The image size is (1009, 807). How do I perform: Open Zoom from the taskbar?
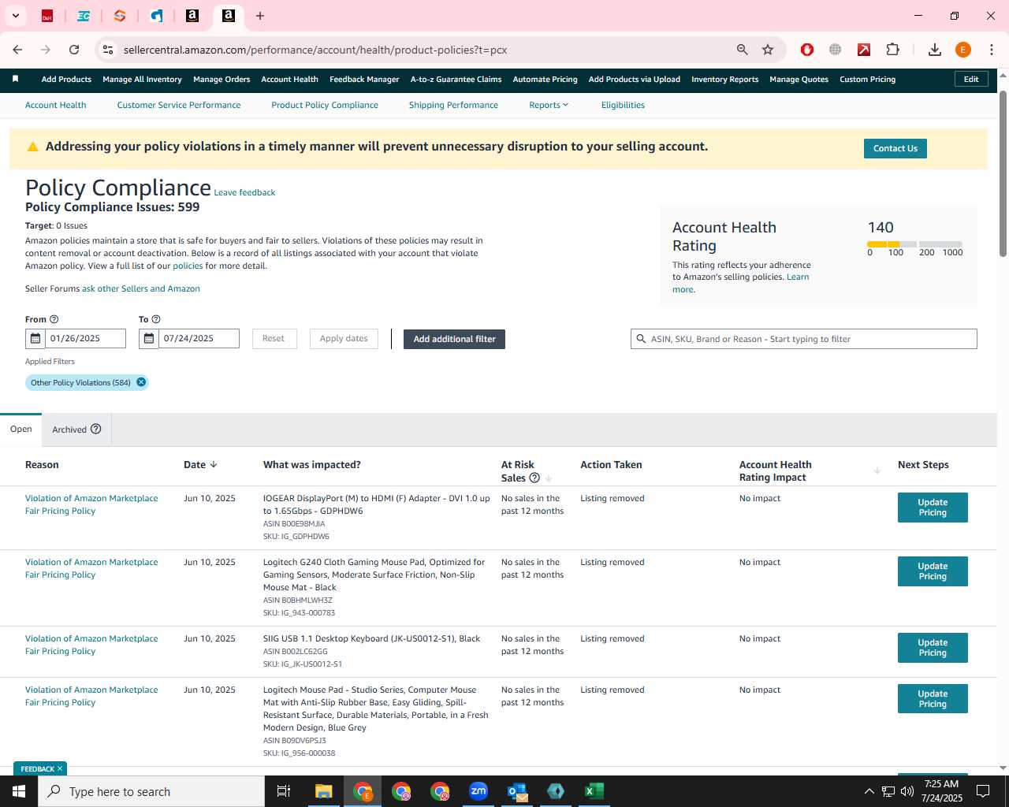click(478, 791)
